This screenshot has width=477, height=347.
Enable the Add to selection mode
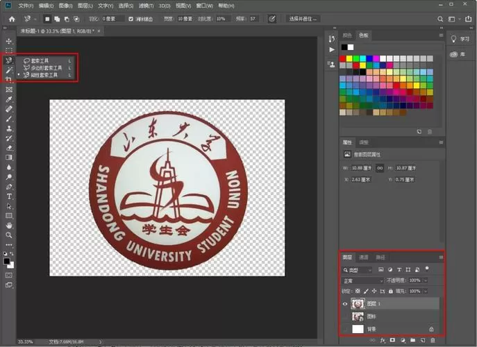[x=57, y=19]
